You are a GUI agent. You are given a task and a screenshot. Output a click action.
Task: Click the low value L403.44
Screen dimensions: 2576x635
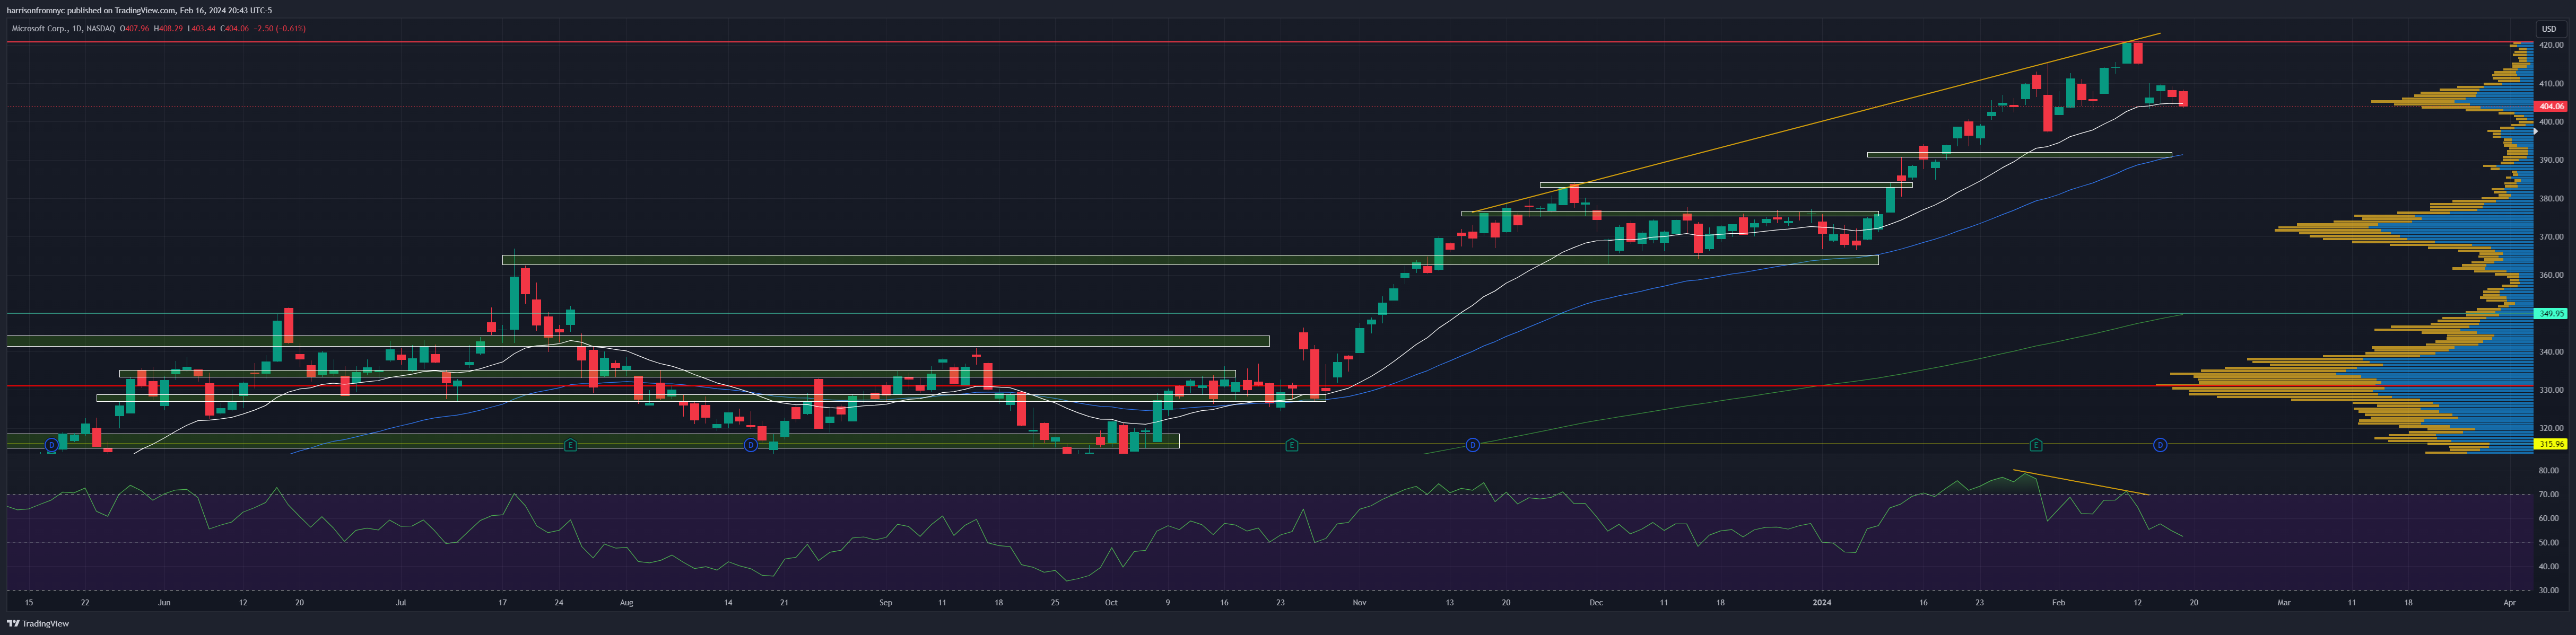[201, 29]
